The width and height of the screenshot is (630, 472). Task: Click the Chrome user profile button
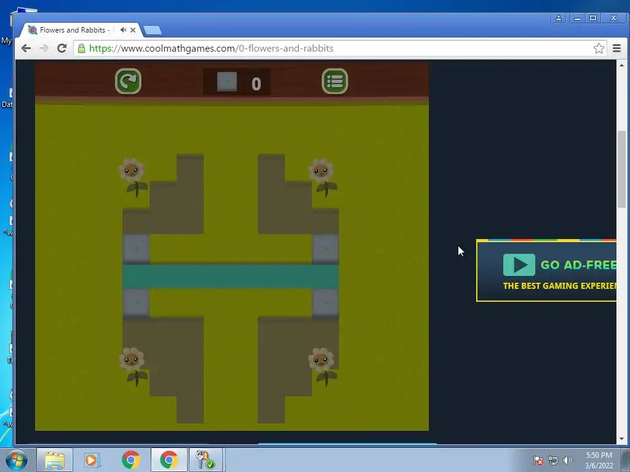pyautogui.click(x=559, y=18)
